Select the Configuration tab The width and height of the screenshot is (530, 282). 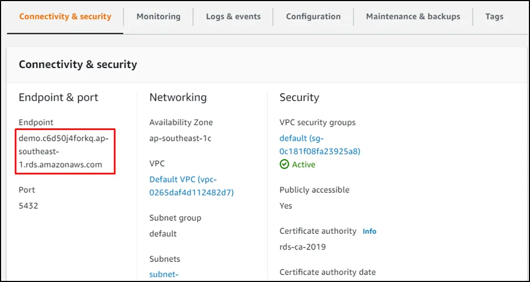(313, 16)
